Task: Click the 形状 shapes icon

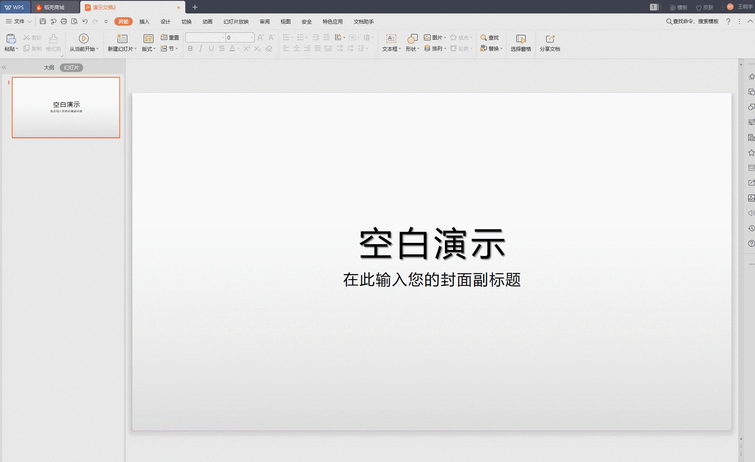Action: [412, 39]
